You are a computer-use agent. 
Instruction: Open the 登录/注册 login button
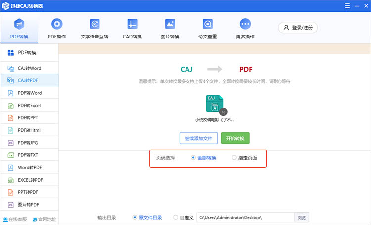[298, 28]
